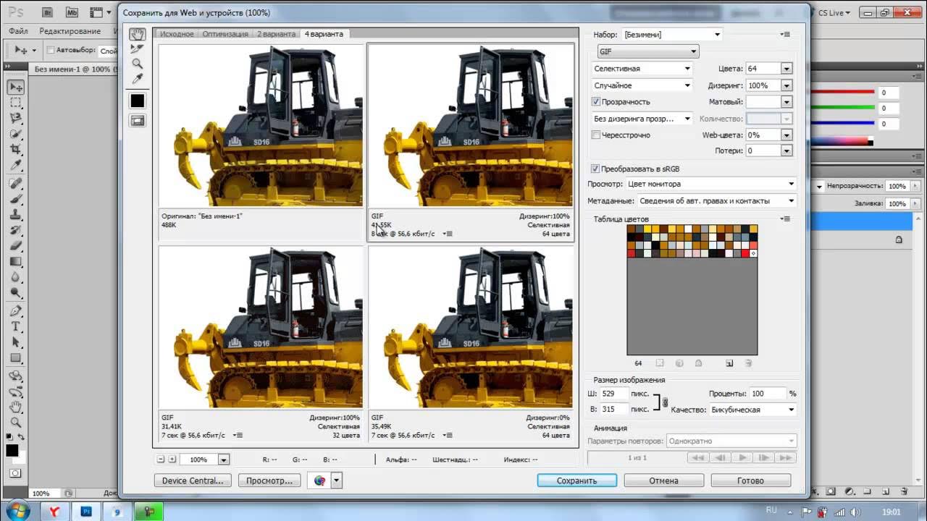
Task: Open the GIF file format dropdown
Action: [648, 51]
